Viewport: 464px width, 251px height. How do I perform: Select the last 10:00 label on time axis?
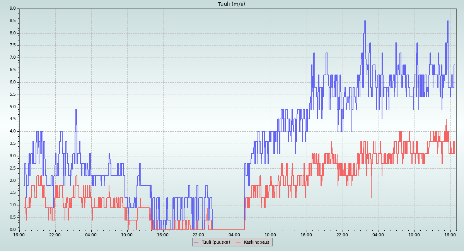point(414,235)
